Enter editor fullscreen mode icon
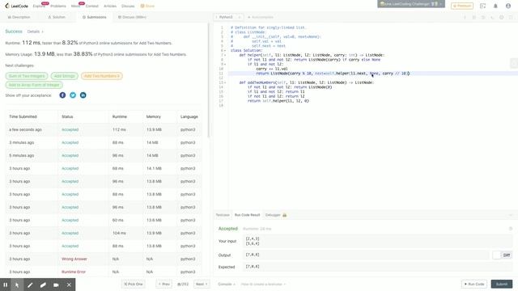This screenshot has width=518, height=291. (x=511, y=17)
